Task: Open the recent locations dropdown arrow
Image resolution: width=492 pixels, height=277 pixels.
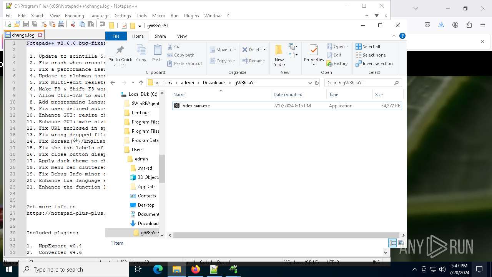Action: pos(133,83)
